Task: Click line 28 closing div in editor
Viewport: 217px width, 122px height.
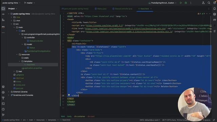Action: [x=75, y=96]
